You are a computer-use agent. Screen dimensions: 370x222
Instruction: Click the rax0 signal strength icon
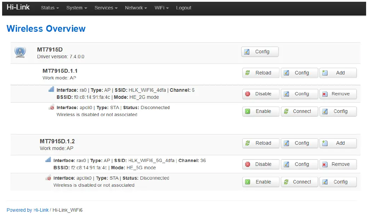pyautogui.click(x=48, y=160)
